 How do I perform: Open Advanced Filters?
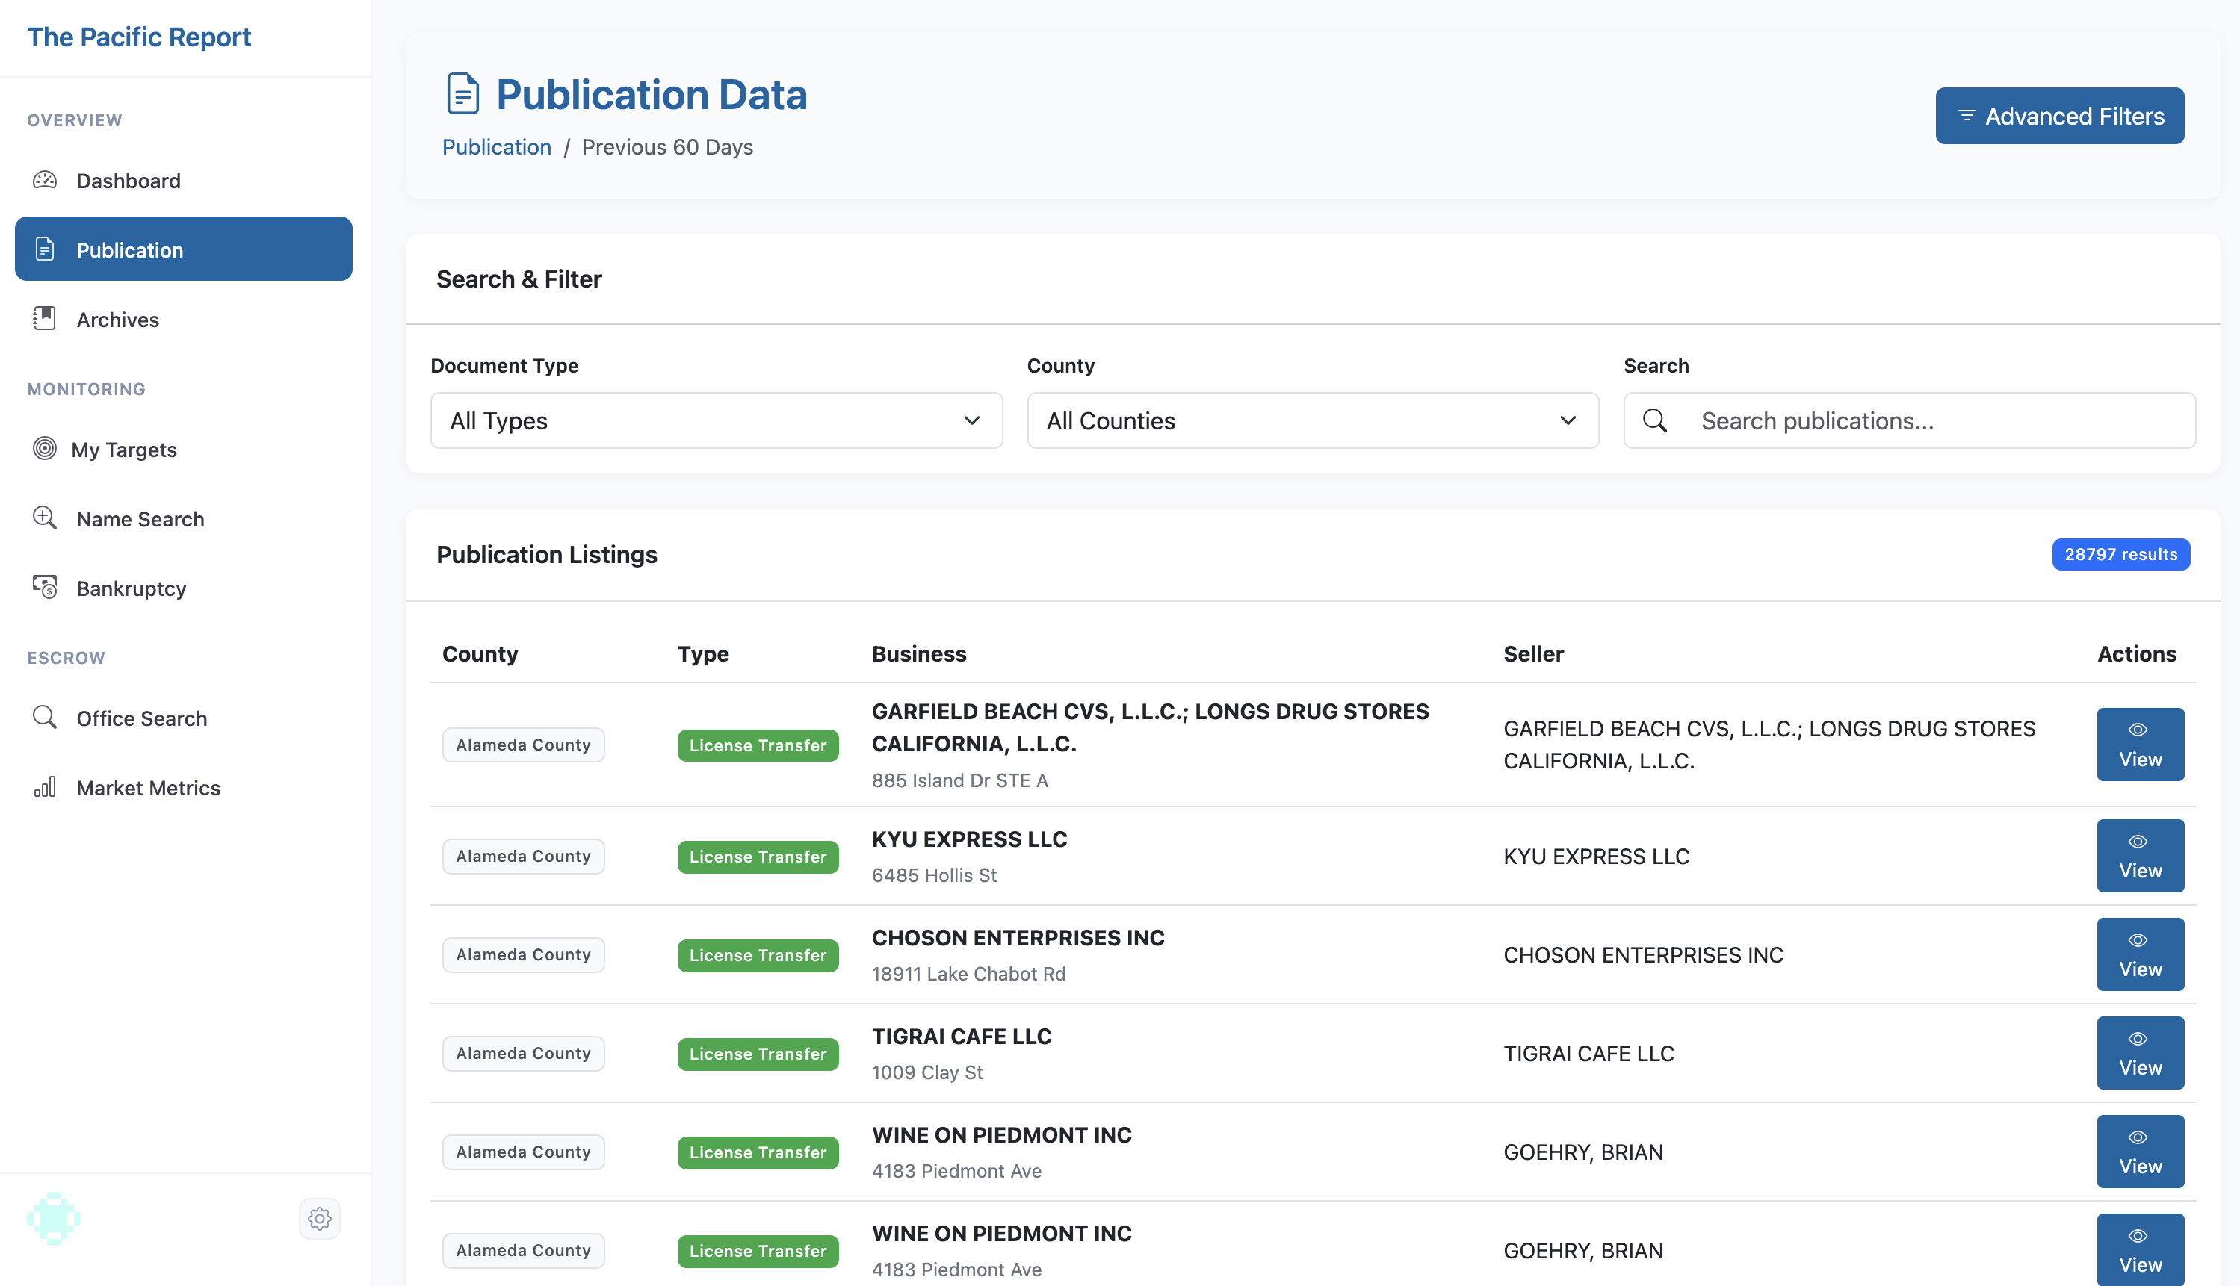2060,116
